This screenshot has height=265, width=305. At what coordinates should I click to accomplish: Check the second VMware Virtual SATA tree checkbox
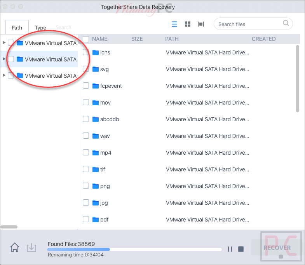[11, 59]
